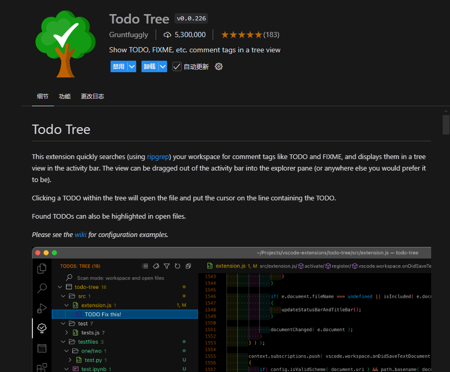
Task: Click the Gruntfuggly publisher name
Action: (128, 35)
